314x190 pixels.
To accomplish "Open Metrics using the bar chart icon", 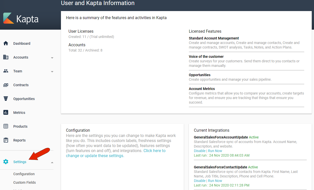I will click(x=6, y=112).
